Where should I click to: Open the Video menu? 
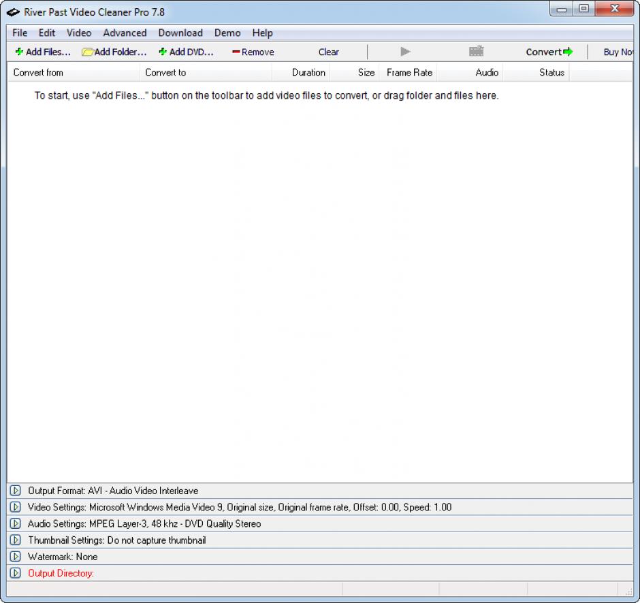point(79,33)
